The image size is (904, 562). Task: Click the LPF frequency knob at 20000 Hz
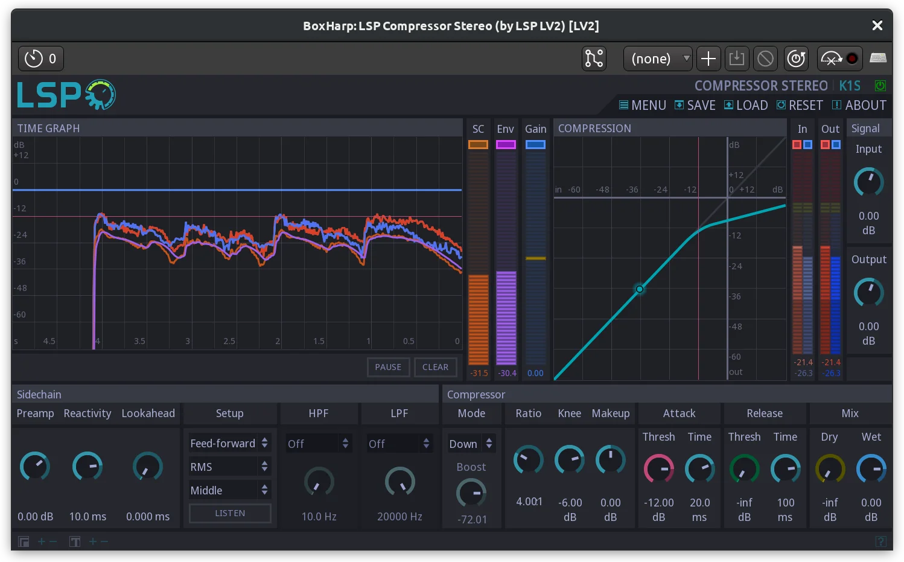click(399, 481)
